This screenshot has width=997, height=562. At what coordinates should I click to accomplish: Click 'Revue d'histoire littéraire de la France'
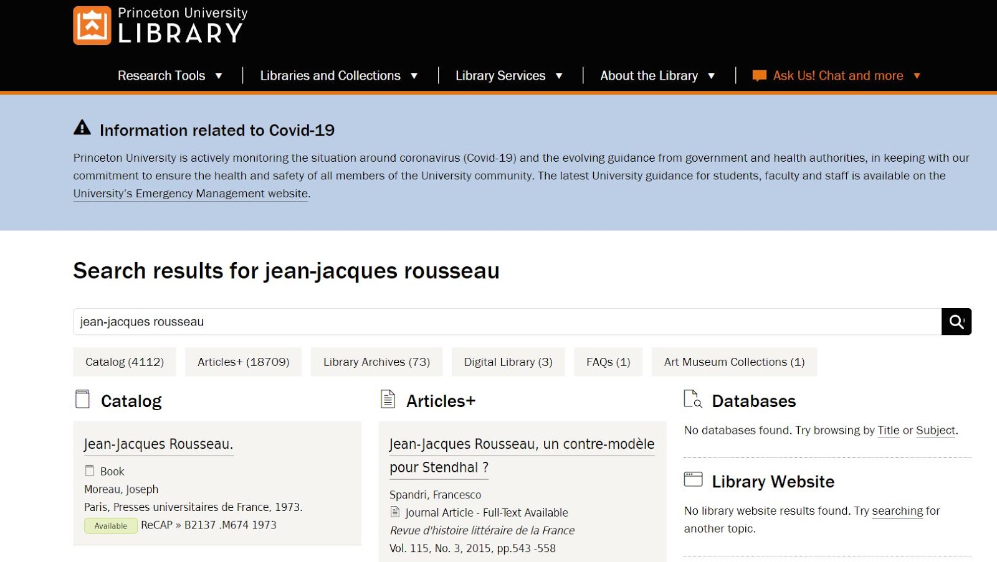pyautogui.click(x=482, y=530)
